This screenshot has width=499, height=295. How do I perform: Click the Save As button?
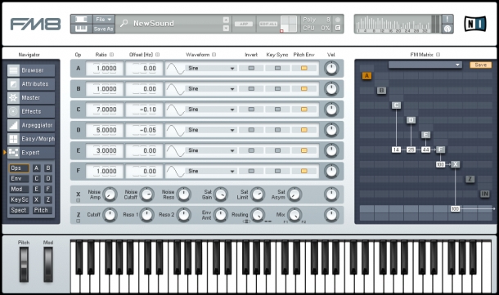coord(104,29)
